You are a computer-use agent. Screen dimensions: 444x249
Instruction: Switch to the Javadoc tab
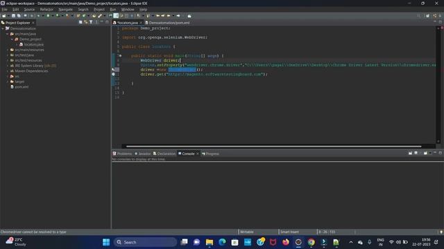point(142,154)
